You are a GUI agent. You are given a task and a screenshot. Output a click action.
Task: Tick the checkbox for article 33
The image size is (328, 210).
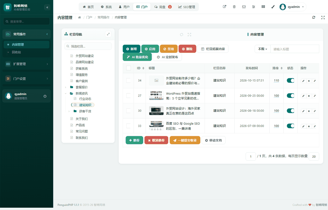[x=128, y=126]
